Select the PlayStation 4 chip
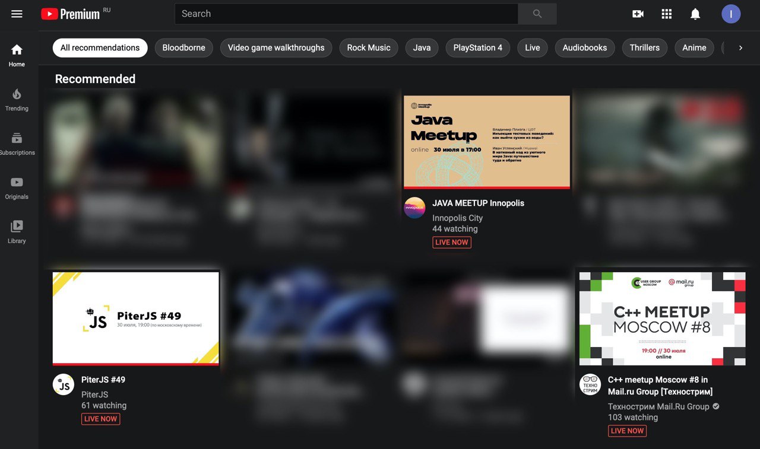This screenshot has width=760, height=449. click(478, 47)
